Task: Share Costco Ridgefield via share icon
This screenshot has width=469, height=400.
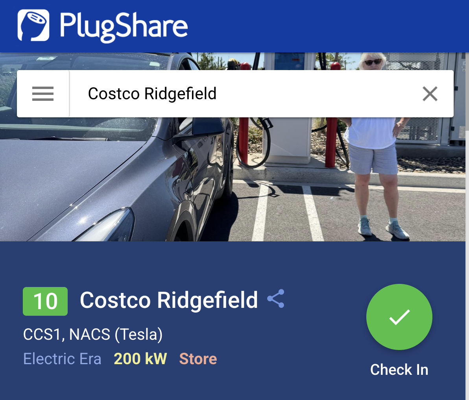Action: [x=276, y=298]
